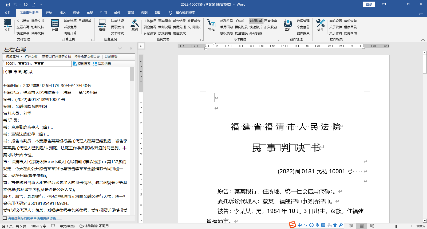Click the 目录设置 button

pyautogui.click(x=111, y=57)
